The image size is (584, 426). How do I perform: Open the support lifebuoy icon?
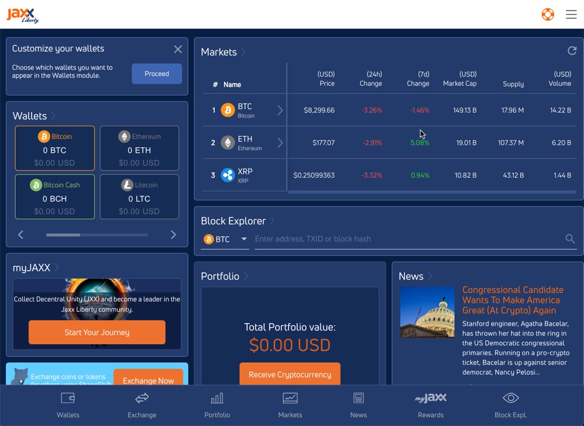coord(547,15)
